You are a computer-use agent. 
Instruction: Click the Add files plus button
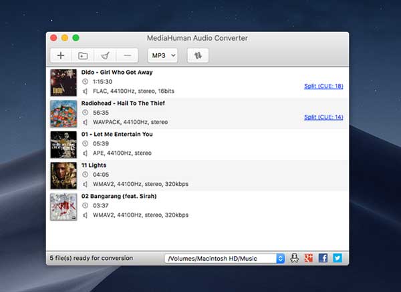click(x=61, y=55)
